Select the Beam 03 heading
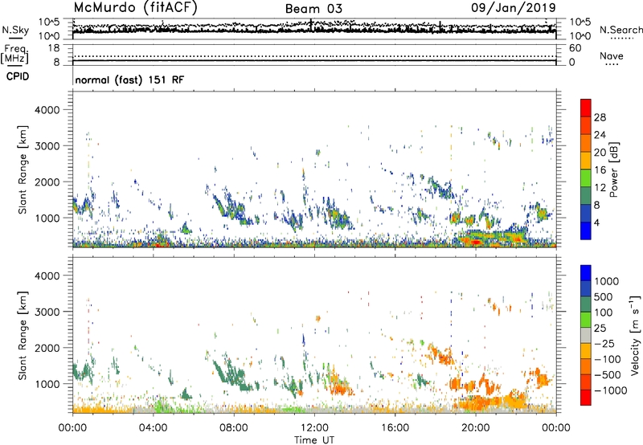643x445 pixels. [x=313, y=9]
